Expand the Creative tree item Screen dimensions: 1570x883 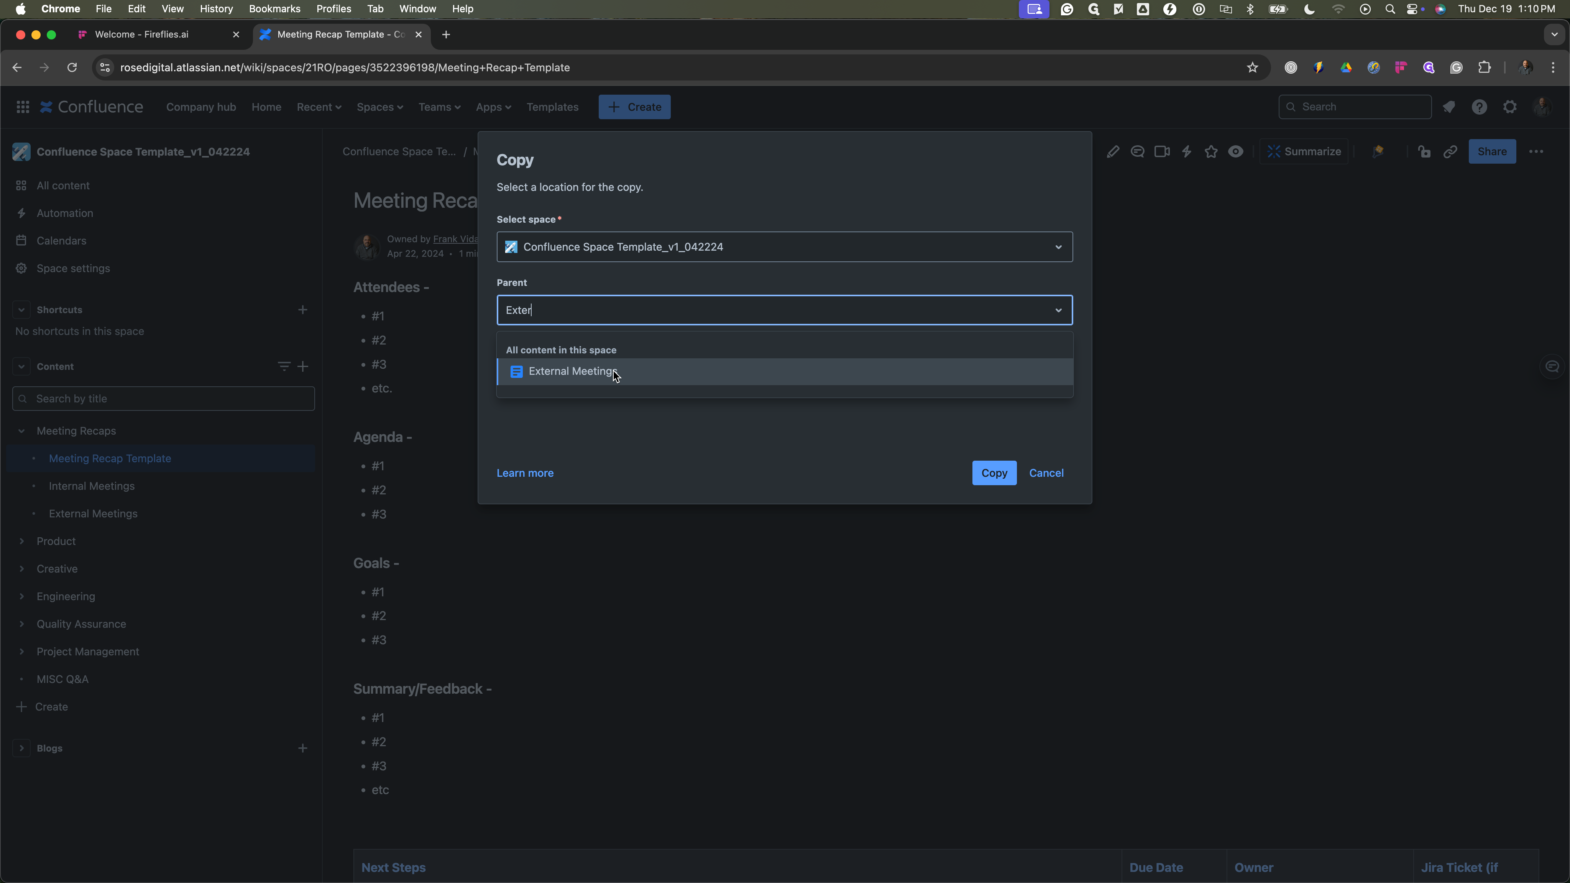pyautogui.click(x=21, y=569)
